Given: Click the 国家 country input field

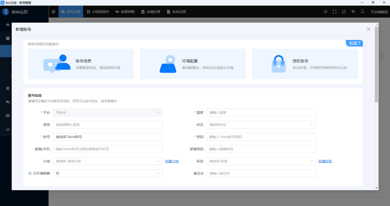Looking at the screenshot, I should [261, 113].
